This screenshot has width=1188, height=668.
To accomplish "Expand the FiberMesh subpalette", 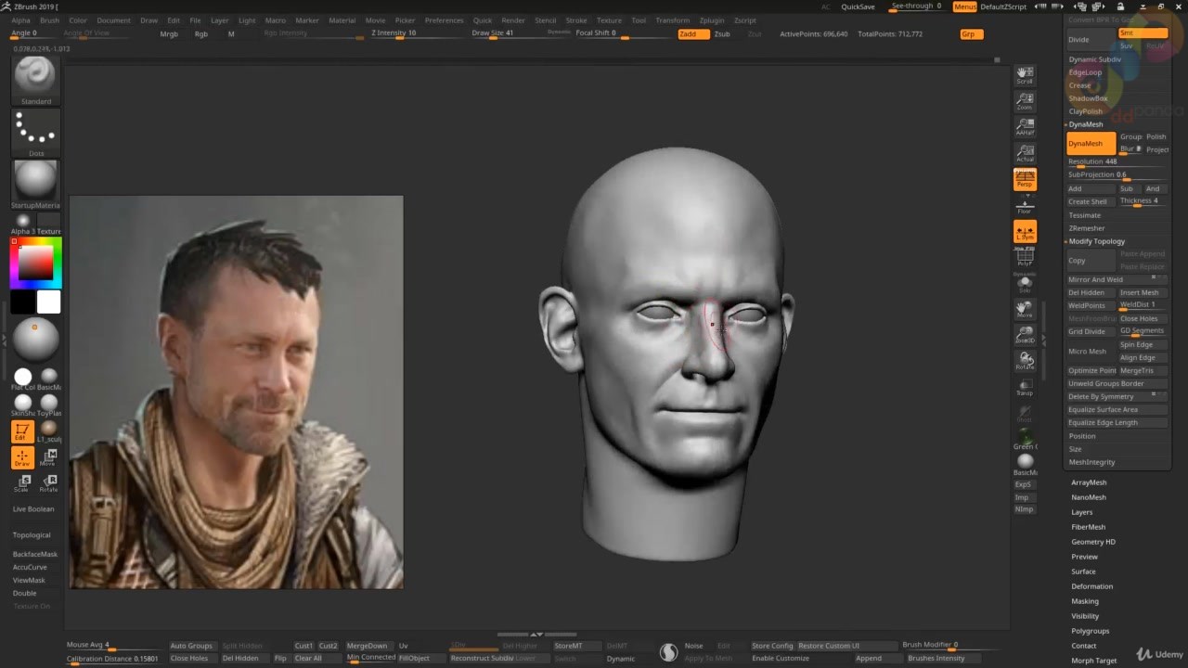I will click(1089, 527).
